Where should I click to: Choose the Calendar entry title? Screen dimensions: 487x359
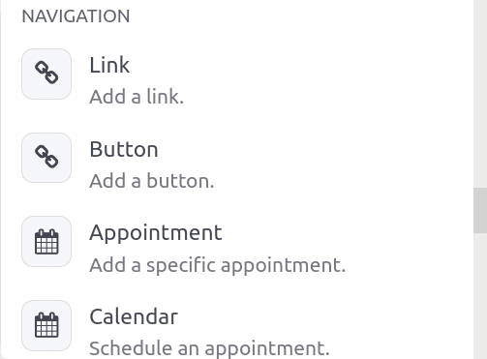point(134,316)
